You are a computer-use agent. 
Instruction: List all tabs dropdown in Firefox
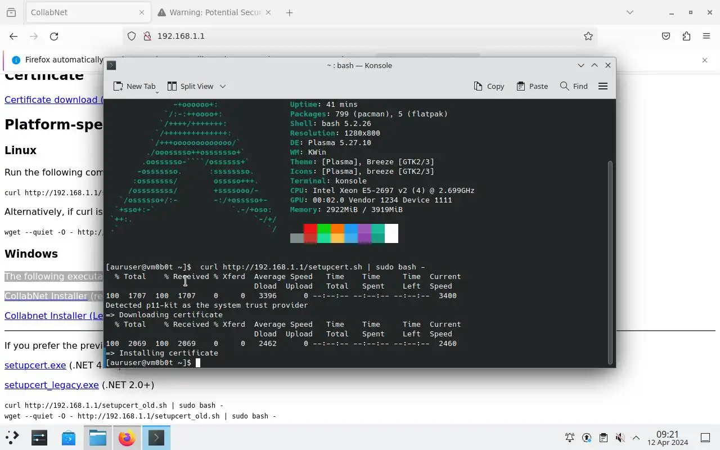point(630,12)
